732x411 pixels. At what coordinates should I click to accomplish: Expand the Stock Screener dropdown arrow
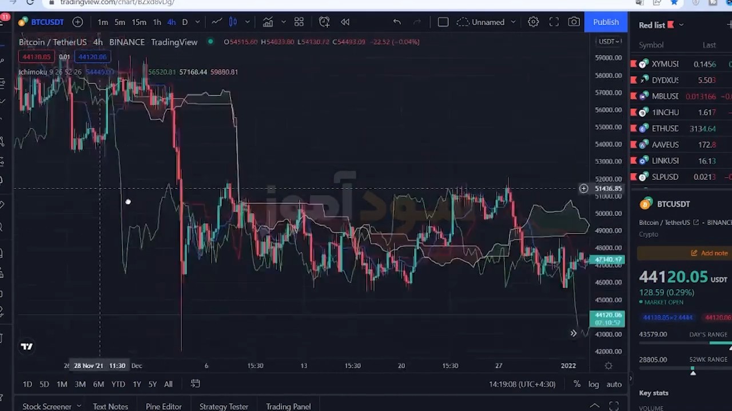coord(79,406)
